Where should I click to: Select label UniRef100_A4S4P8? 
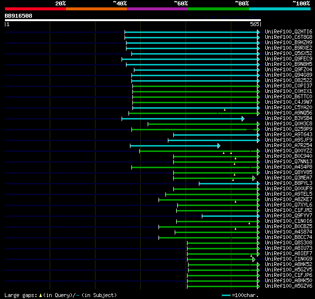[288, 167]
